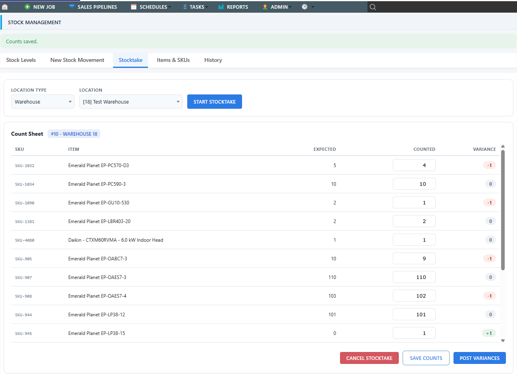Click item name Emerald Planet EP-LBR403-20
This screenshot has width=517, height=377.
(x=99, y=221)
